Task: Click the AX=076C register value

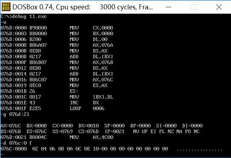Action: [x=10, y=126]
